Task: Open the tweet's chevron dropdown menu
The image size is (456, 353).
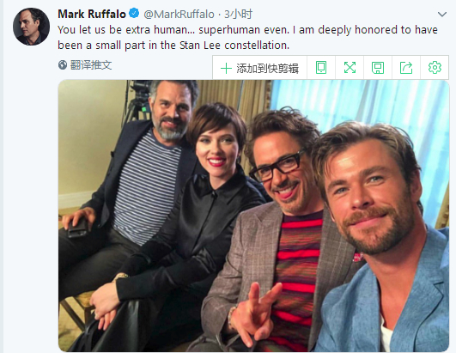Action: click(x=442, y=15)
